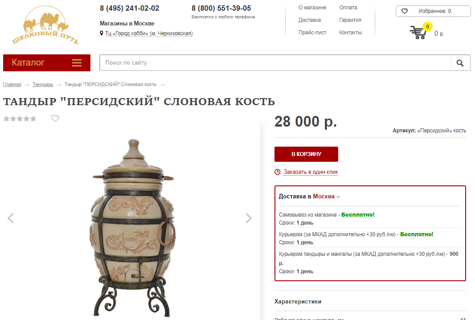
Task: Click the search magnifier icon
Action: [460, 63]
